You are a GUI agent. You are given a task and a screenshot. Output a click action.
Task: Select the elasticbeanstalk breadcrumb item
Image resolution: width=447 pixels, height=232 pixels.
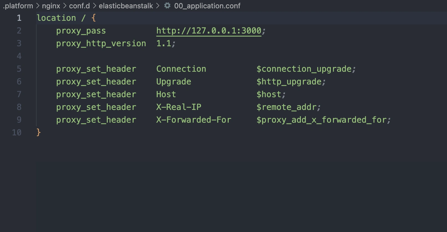pyautogui.click(x=126, y=6)
